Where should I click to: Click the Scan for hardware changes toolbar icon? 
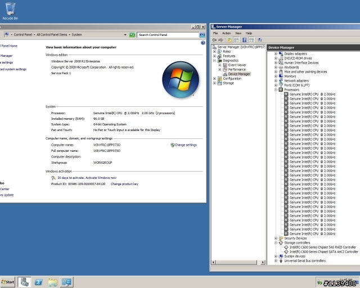[260, 40]
